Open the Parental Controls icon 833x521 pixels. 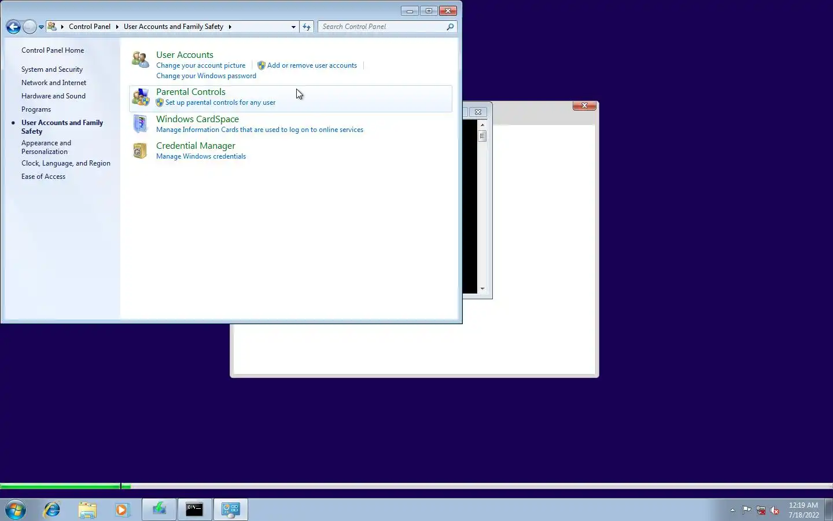(141, 97)
